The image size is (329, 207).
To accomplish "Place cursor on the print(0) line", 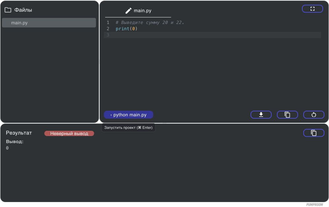I will (127, 29).
